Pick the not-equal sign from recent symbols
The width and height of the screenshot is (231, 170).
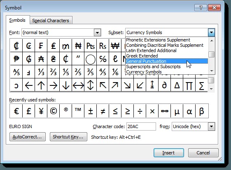tap(103, 111)
